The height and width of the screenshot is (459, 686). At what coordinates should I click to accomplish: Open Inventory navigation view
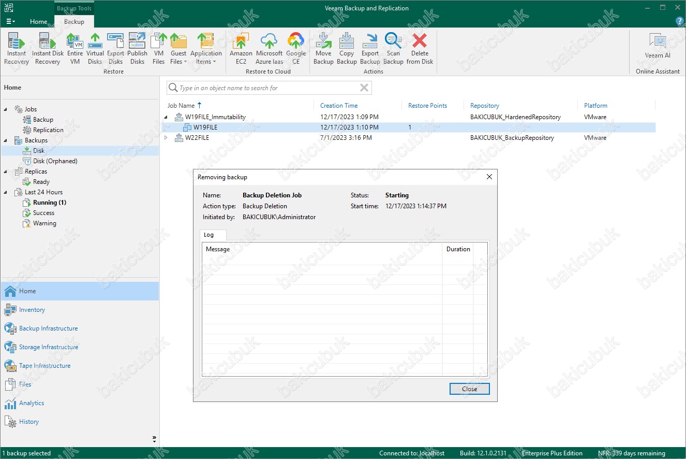tap(80, 310)
